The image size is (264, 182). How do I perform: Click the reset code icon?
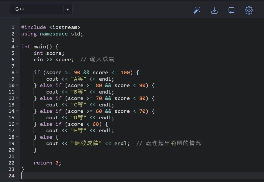pos(231,10)
